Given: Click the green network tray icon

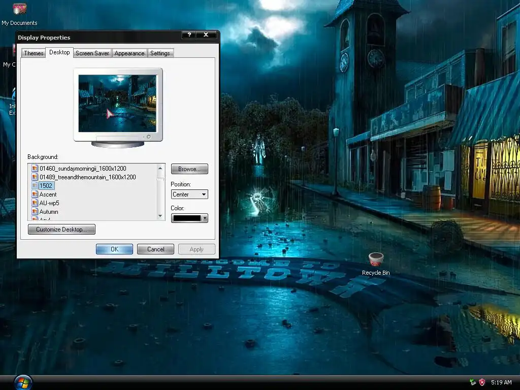Looking at the screenshot, I should click(473, 382).
